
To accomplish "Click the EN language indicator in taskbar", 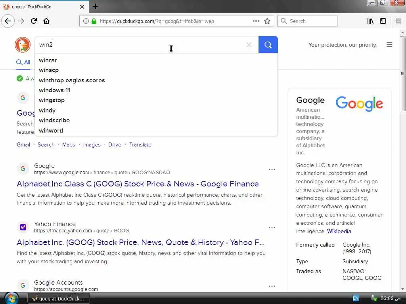I will click(356, 298).
